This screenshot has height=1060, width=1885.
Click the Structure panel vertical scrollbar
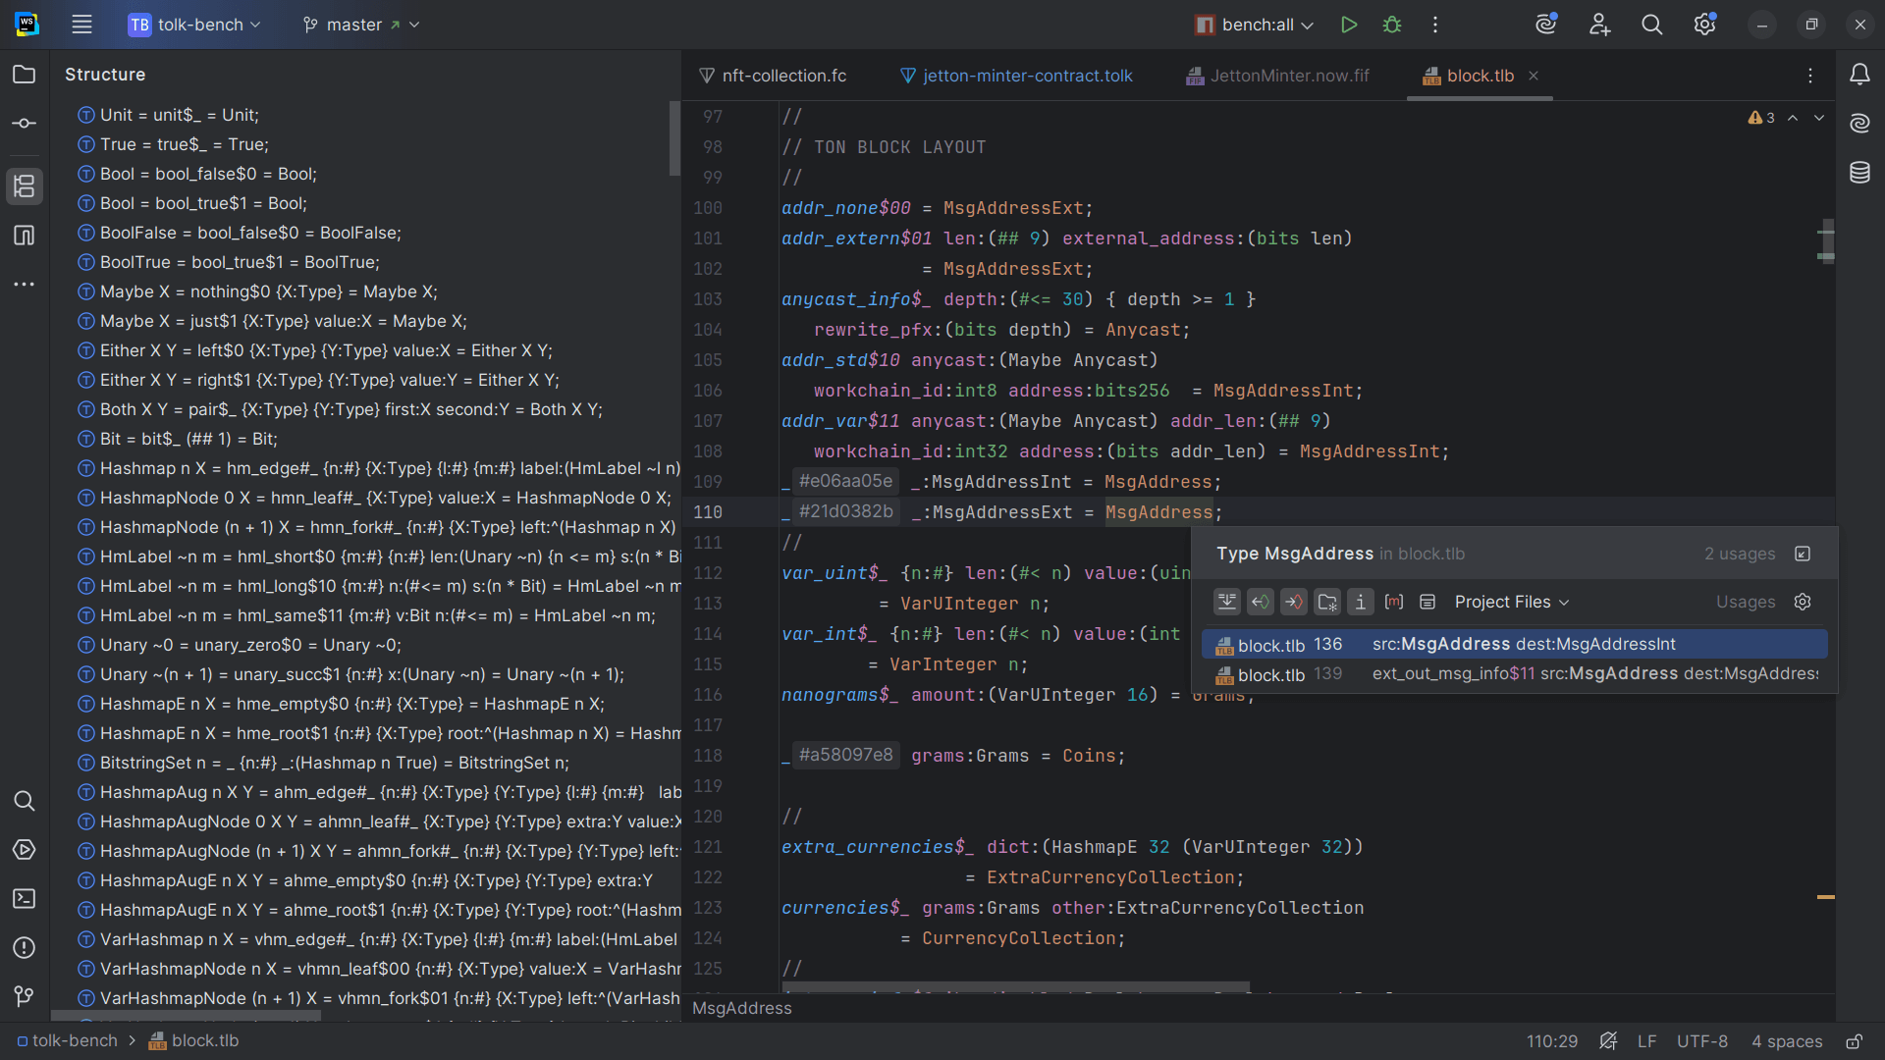(674, 137)
